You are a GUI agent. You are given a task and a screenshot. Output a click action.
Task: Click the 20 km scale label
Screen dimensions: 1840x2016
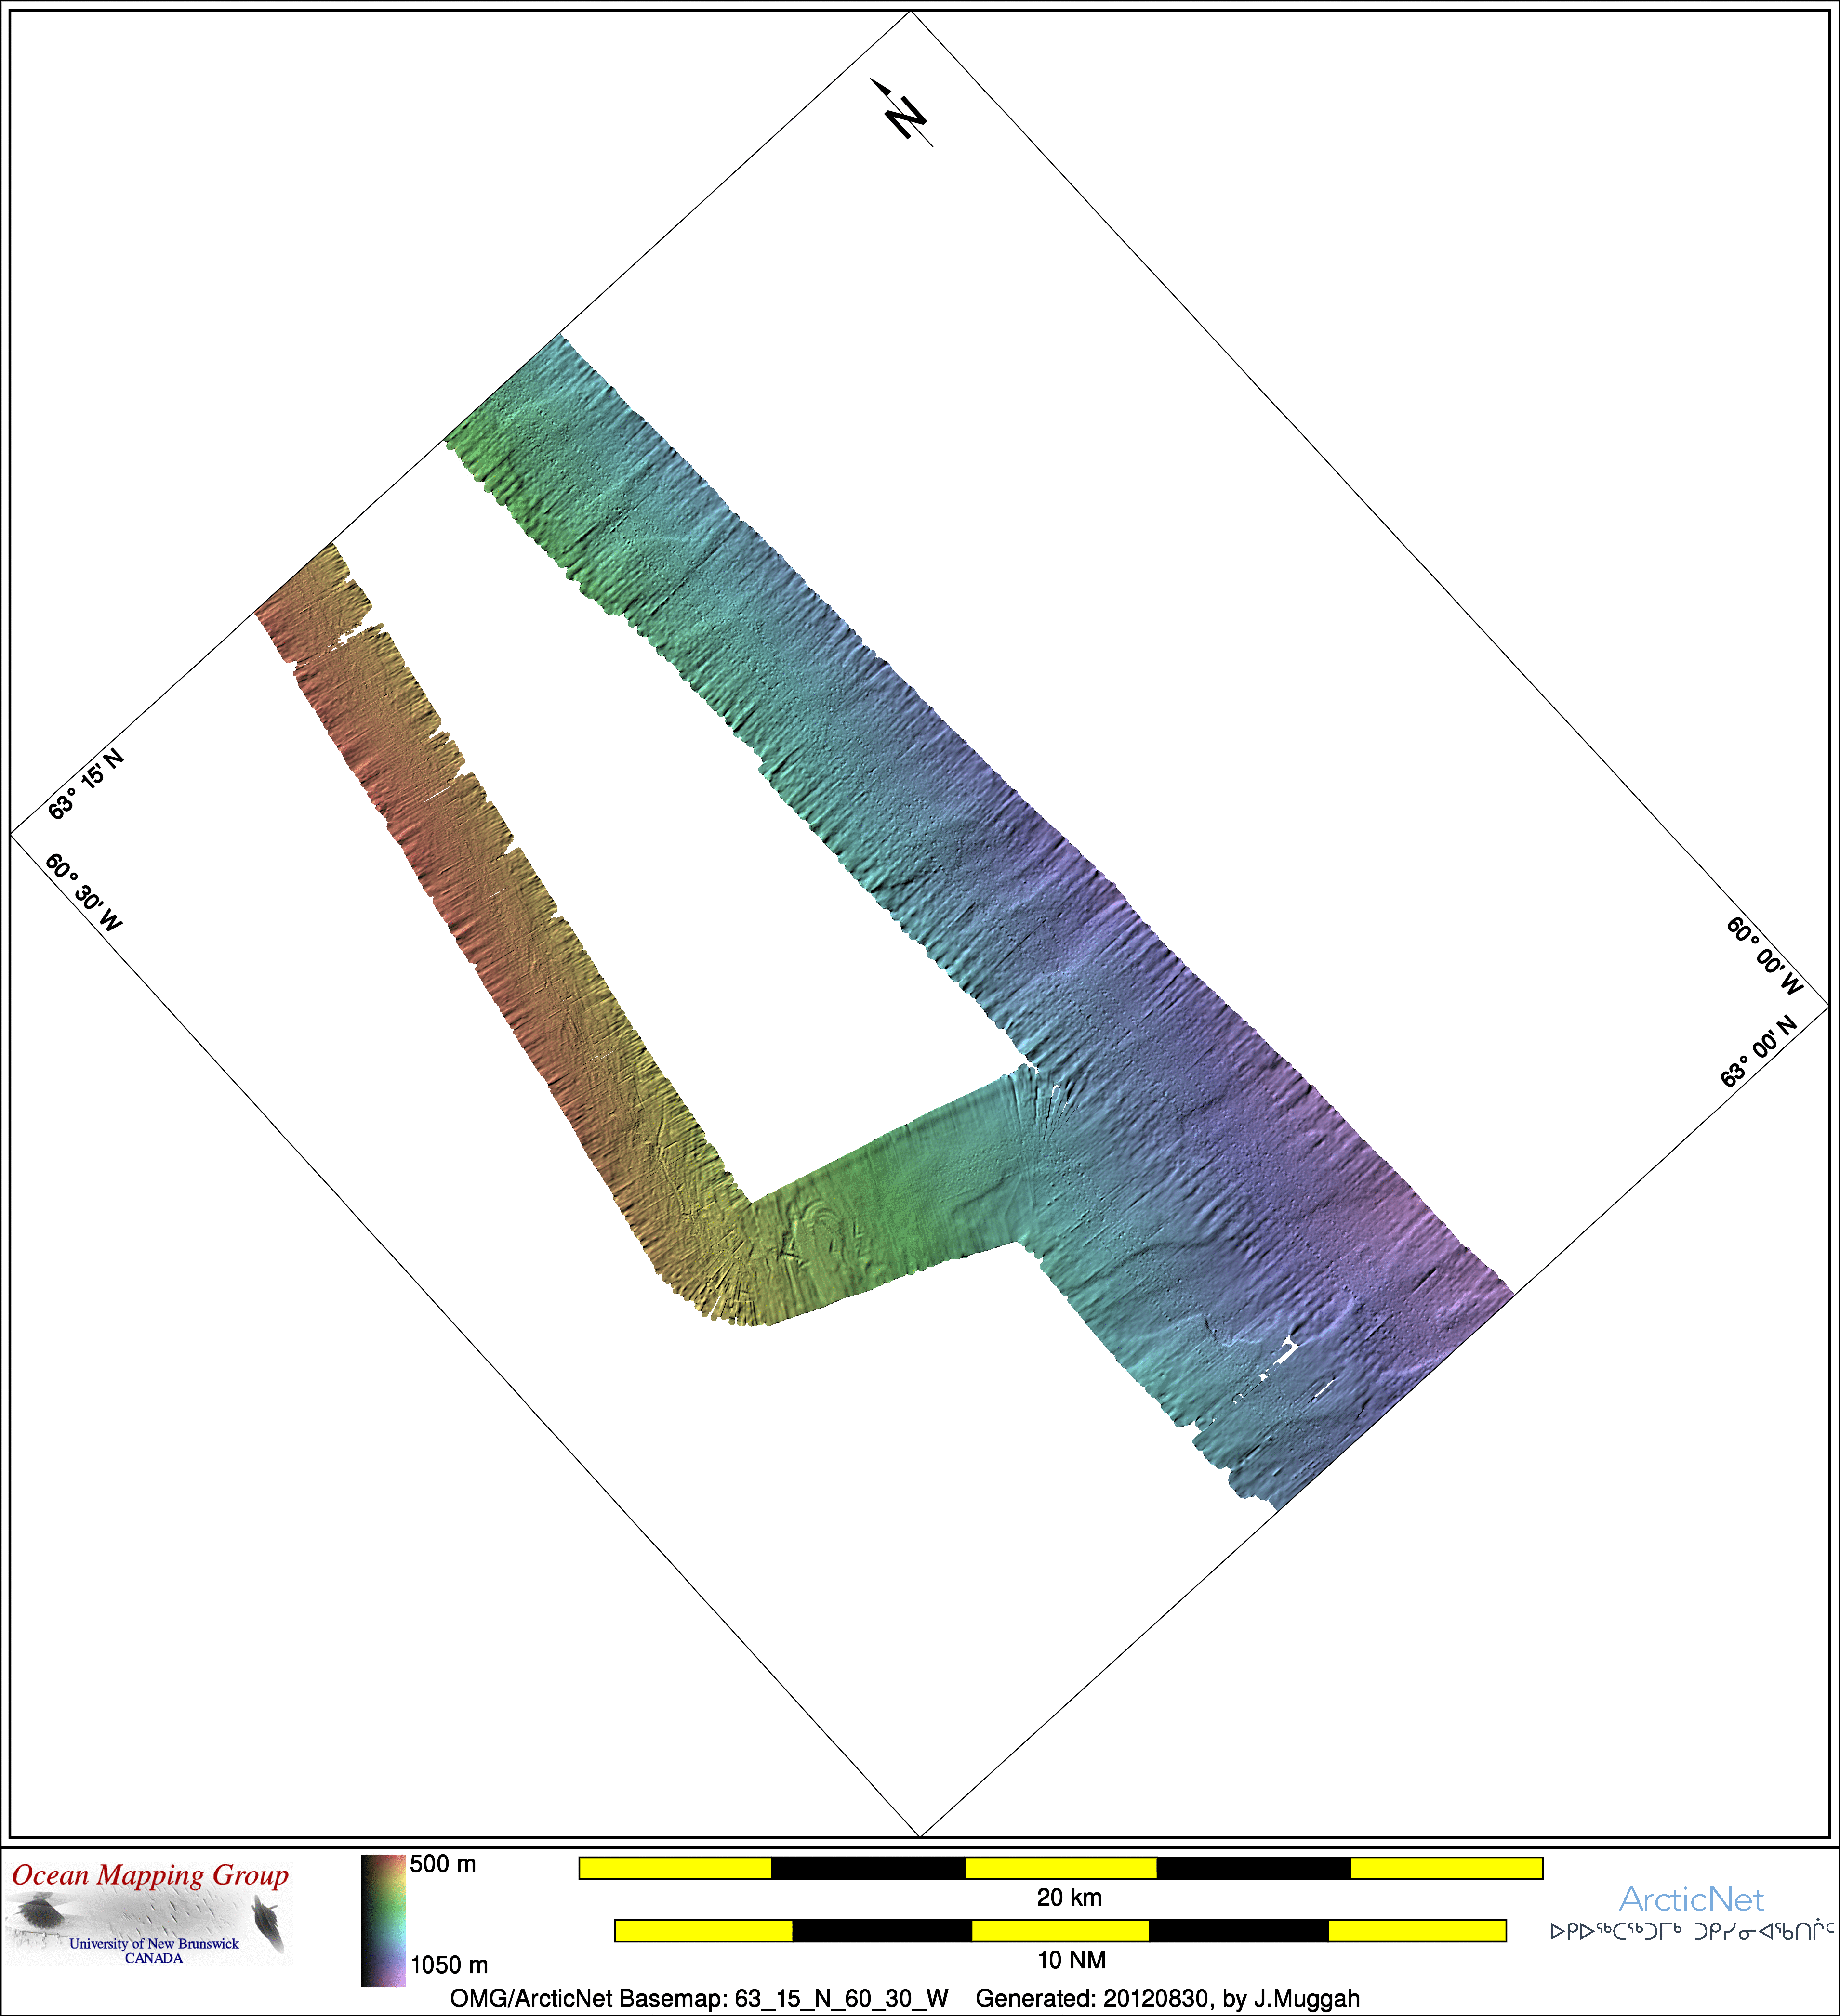[x=1069, y=1897]
